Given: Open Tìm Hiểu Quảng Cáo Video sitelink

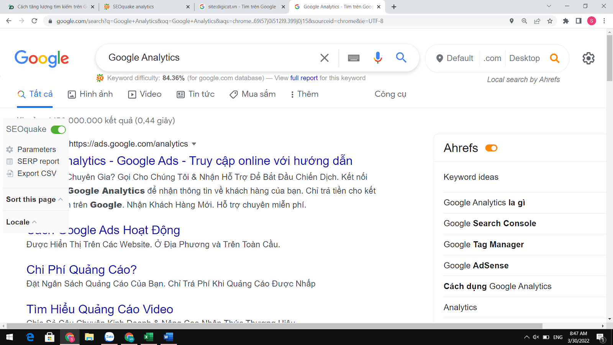Looking at the screenshot, I should click(x=100, y=309).
